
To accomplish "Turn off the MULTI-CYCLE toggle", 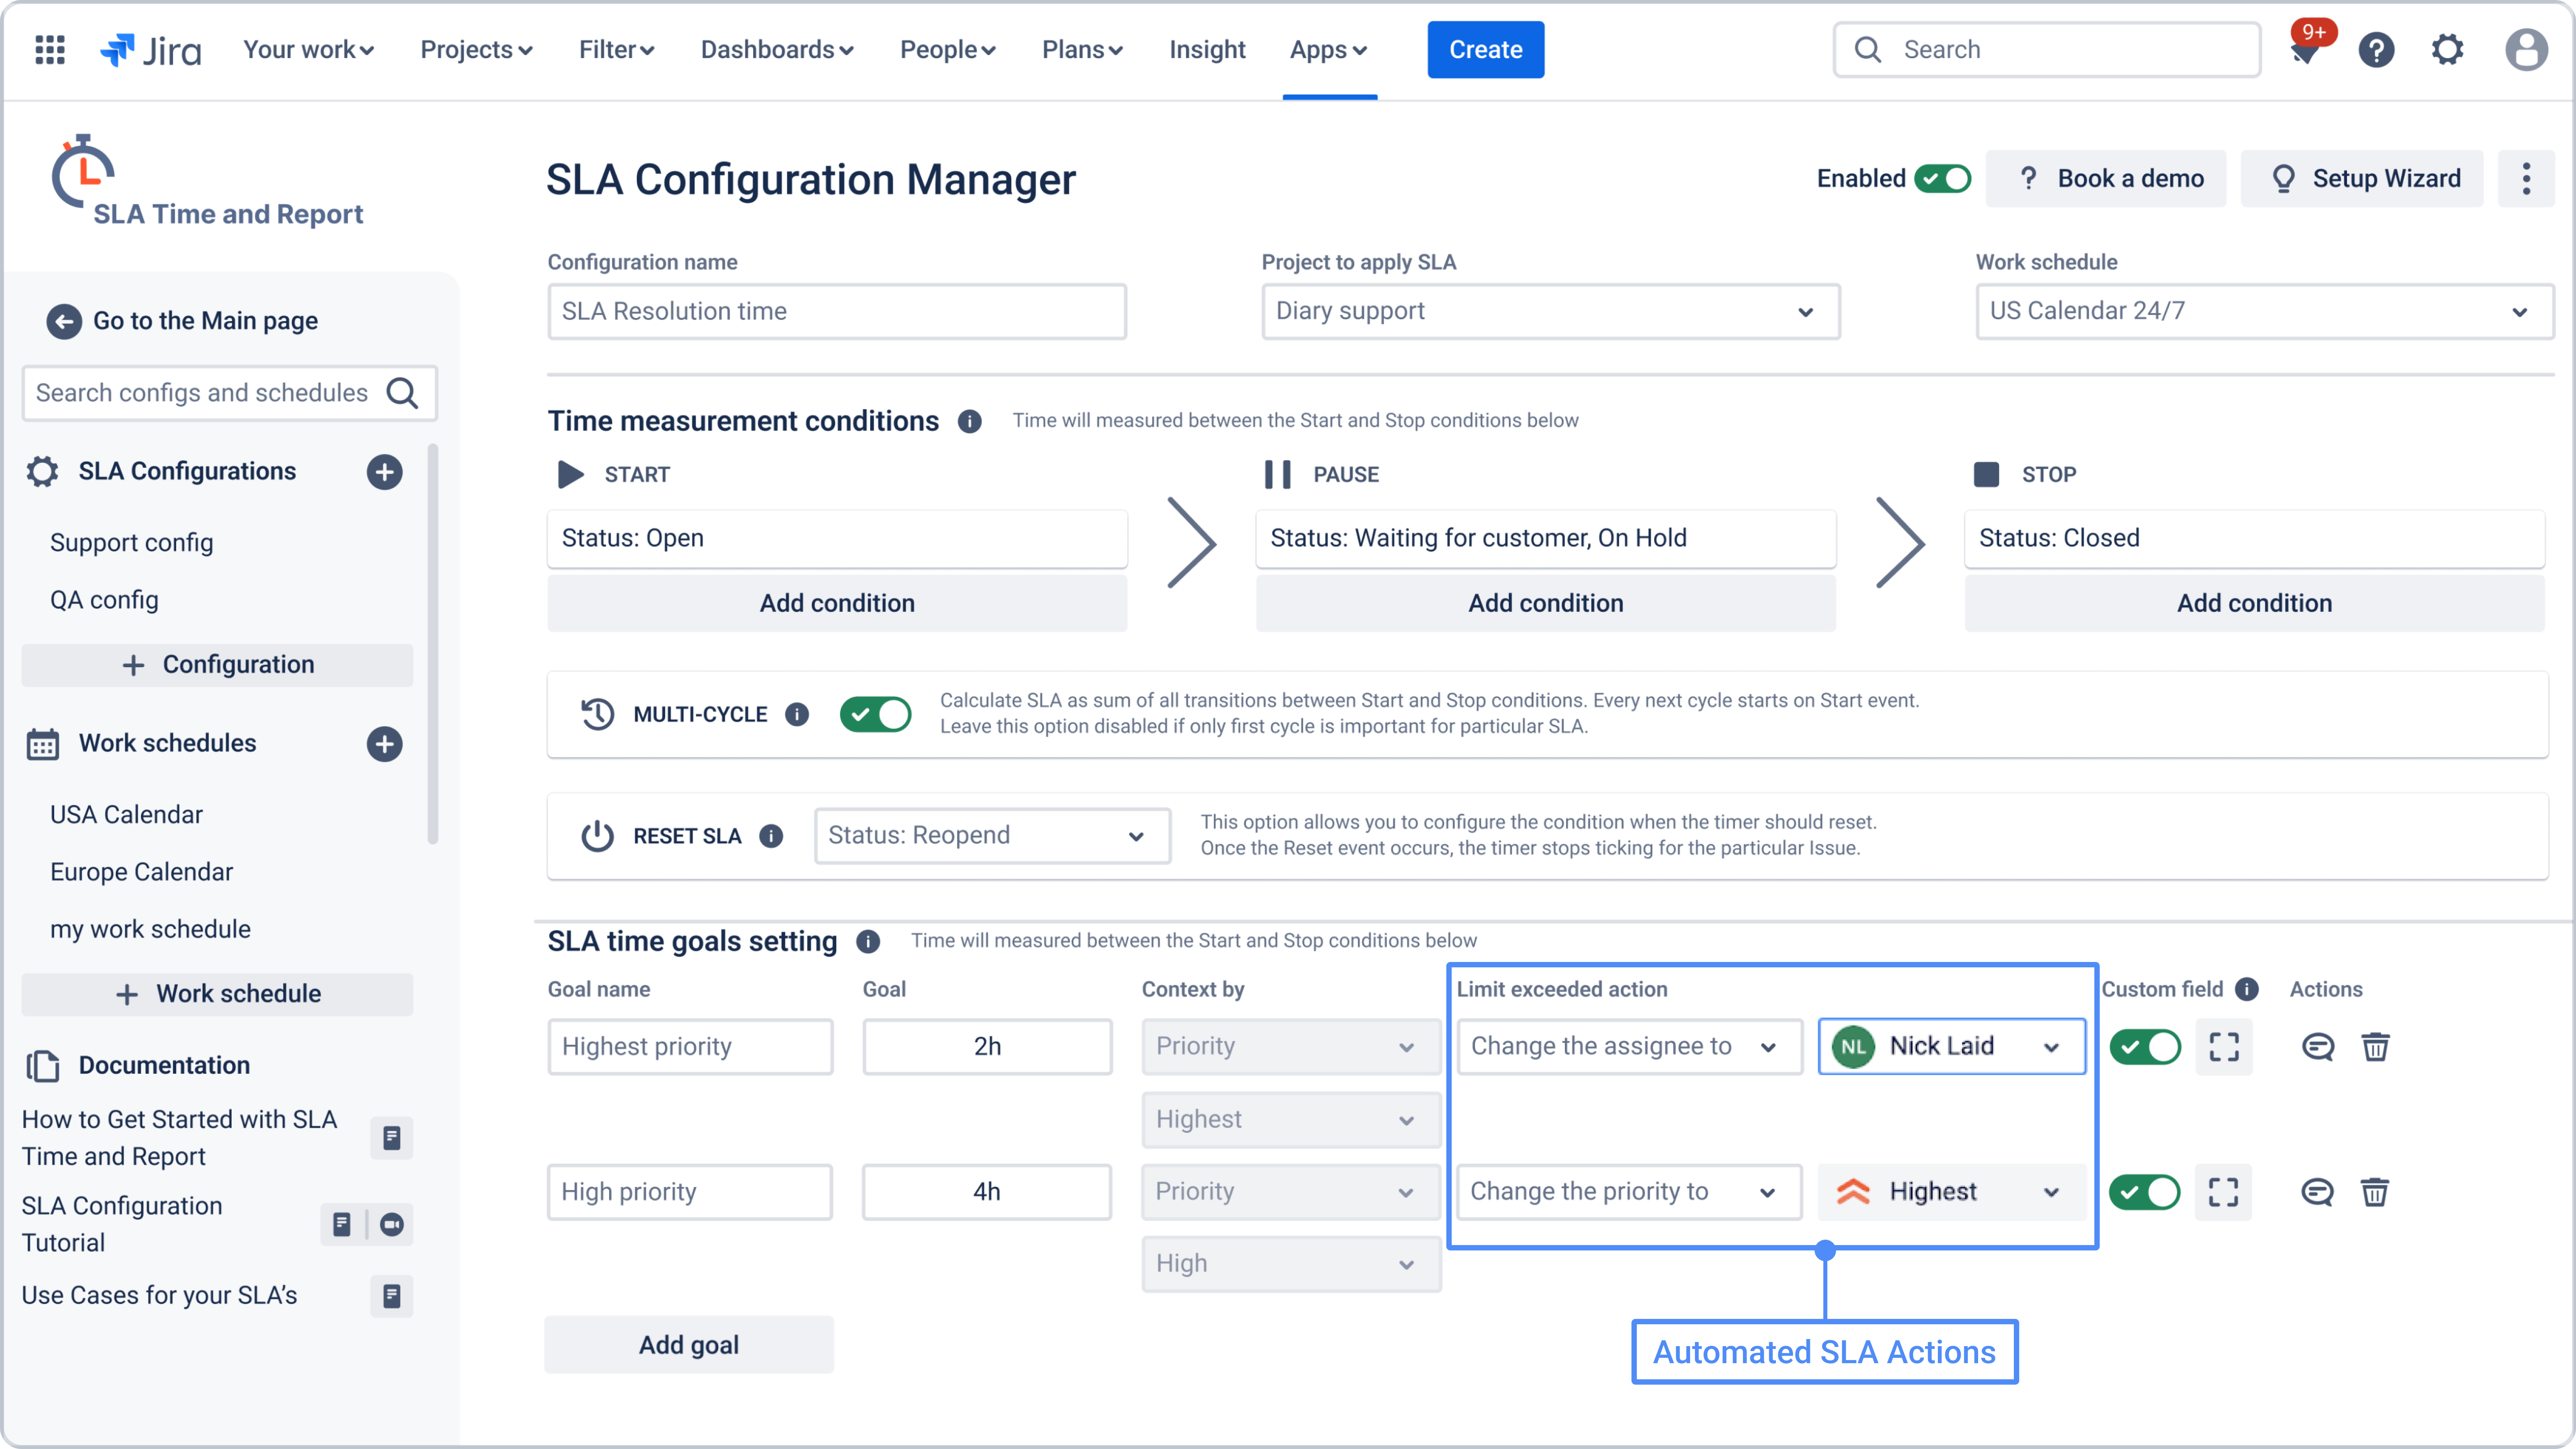I will tap(876, 714).
